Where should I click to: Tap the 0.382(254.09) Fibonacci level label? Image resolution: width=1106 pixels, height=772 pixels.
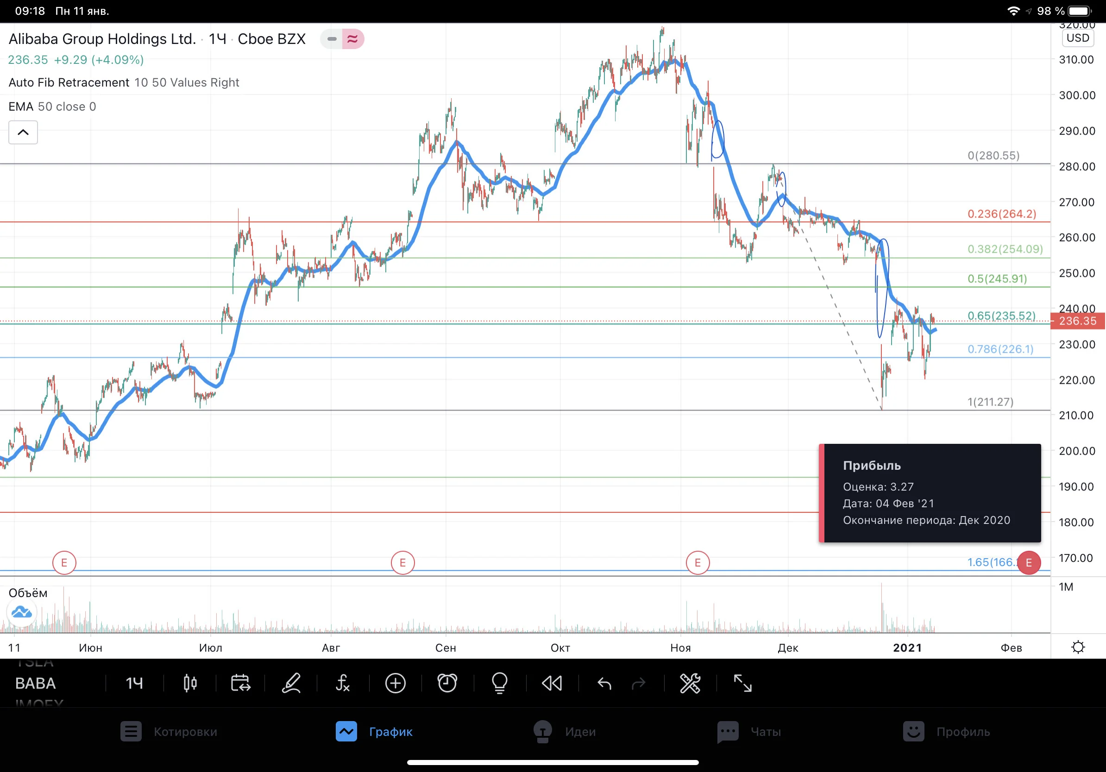pos(1005,249)
